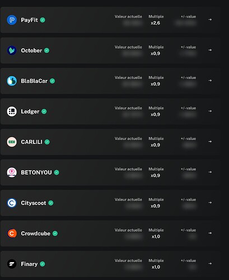Open the Cityscoot company name link
The width and height of the screenshot is (229, 280).
point(34,203)
